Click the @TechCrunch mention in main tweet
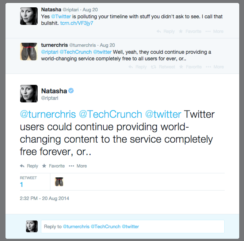Image resolution: width=244 pixels, height=241 pixels. tap(110, 114)
